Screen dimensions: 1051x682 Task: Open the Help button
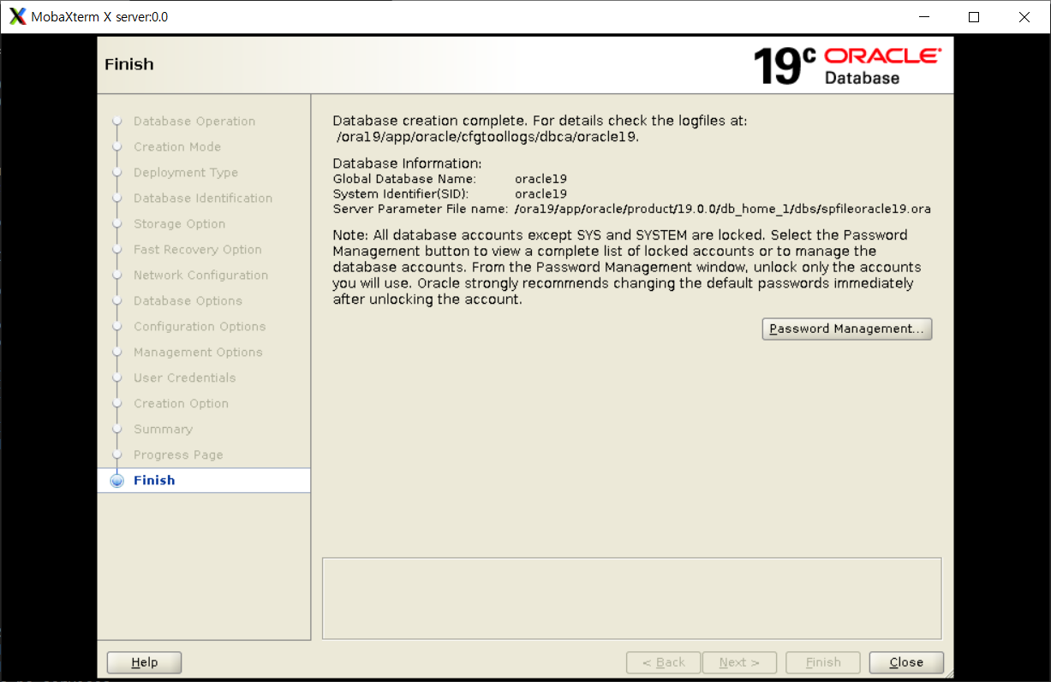(x=144, y=662)
